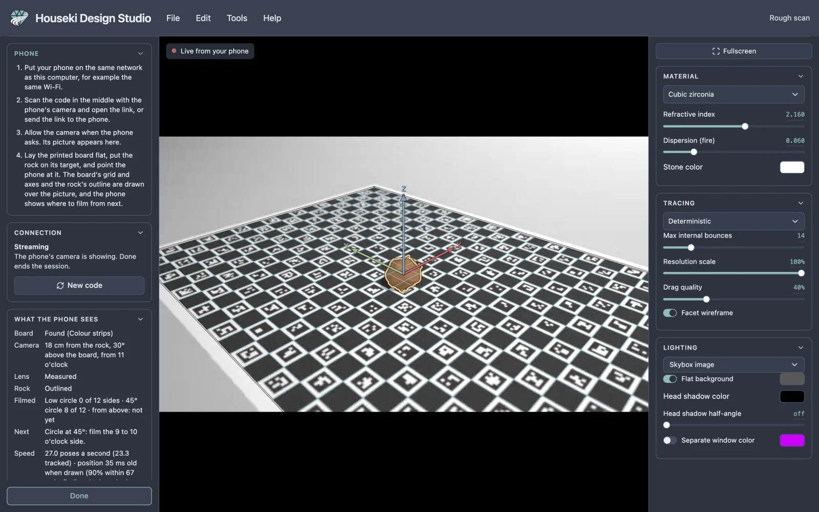Viewport: 819px width, 512px height.
Task: Adjust the Dispersion (fire) slider
Action: click(x=734, y=152)
